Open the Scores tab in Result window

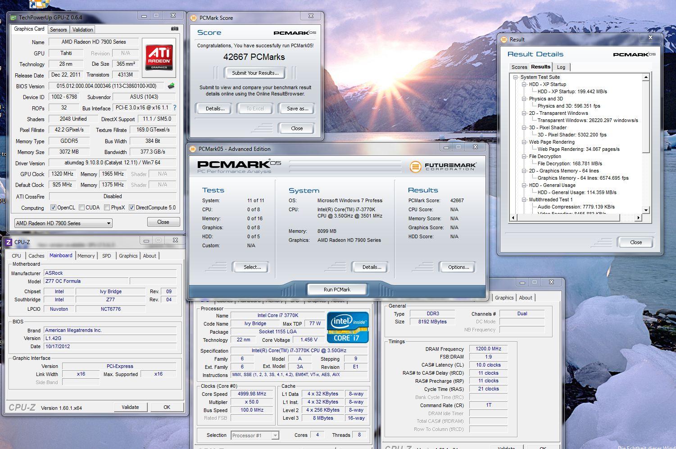(519, 67)
